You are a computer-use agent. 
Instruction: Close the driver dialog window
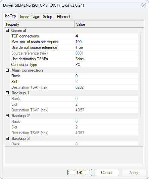click(x=144, y=5)
